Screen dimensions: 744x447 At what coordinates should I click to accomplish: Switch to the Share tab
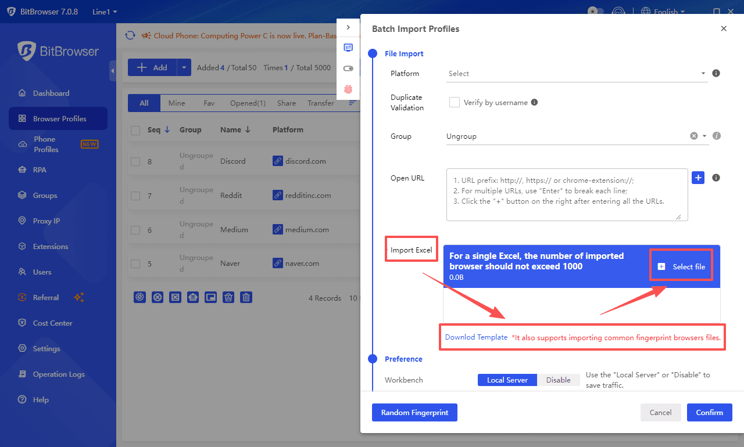(287, 103)
